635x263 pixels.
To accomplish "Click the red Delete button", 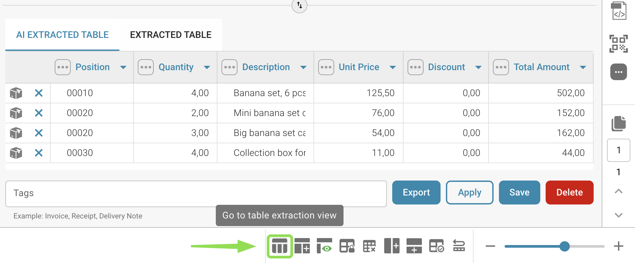I will [569, 193].
